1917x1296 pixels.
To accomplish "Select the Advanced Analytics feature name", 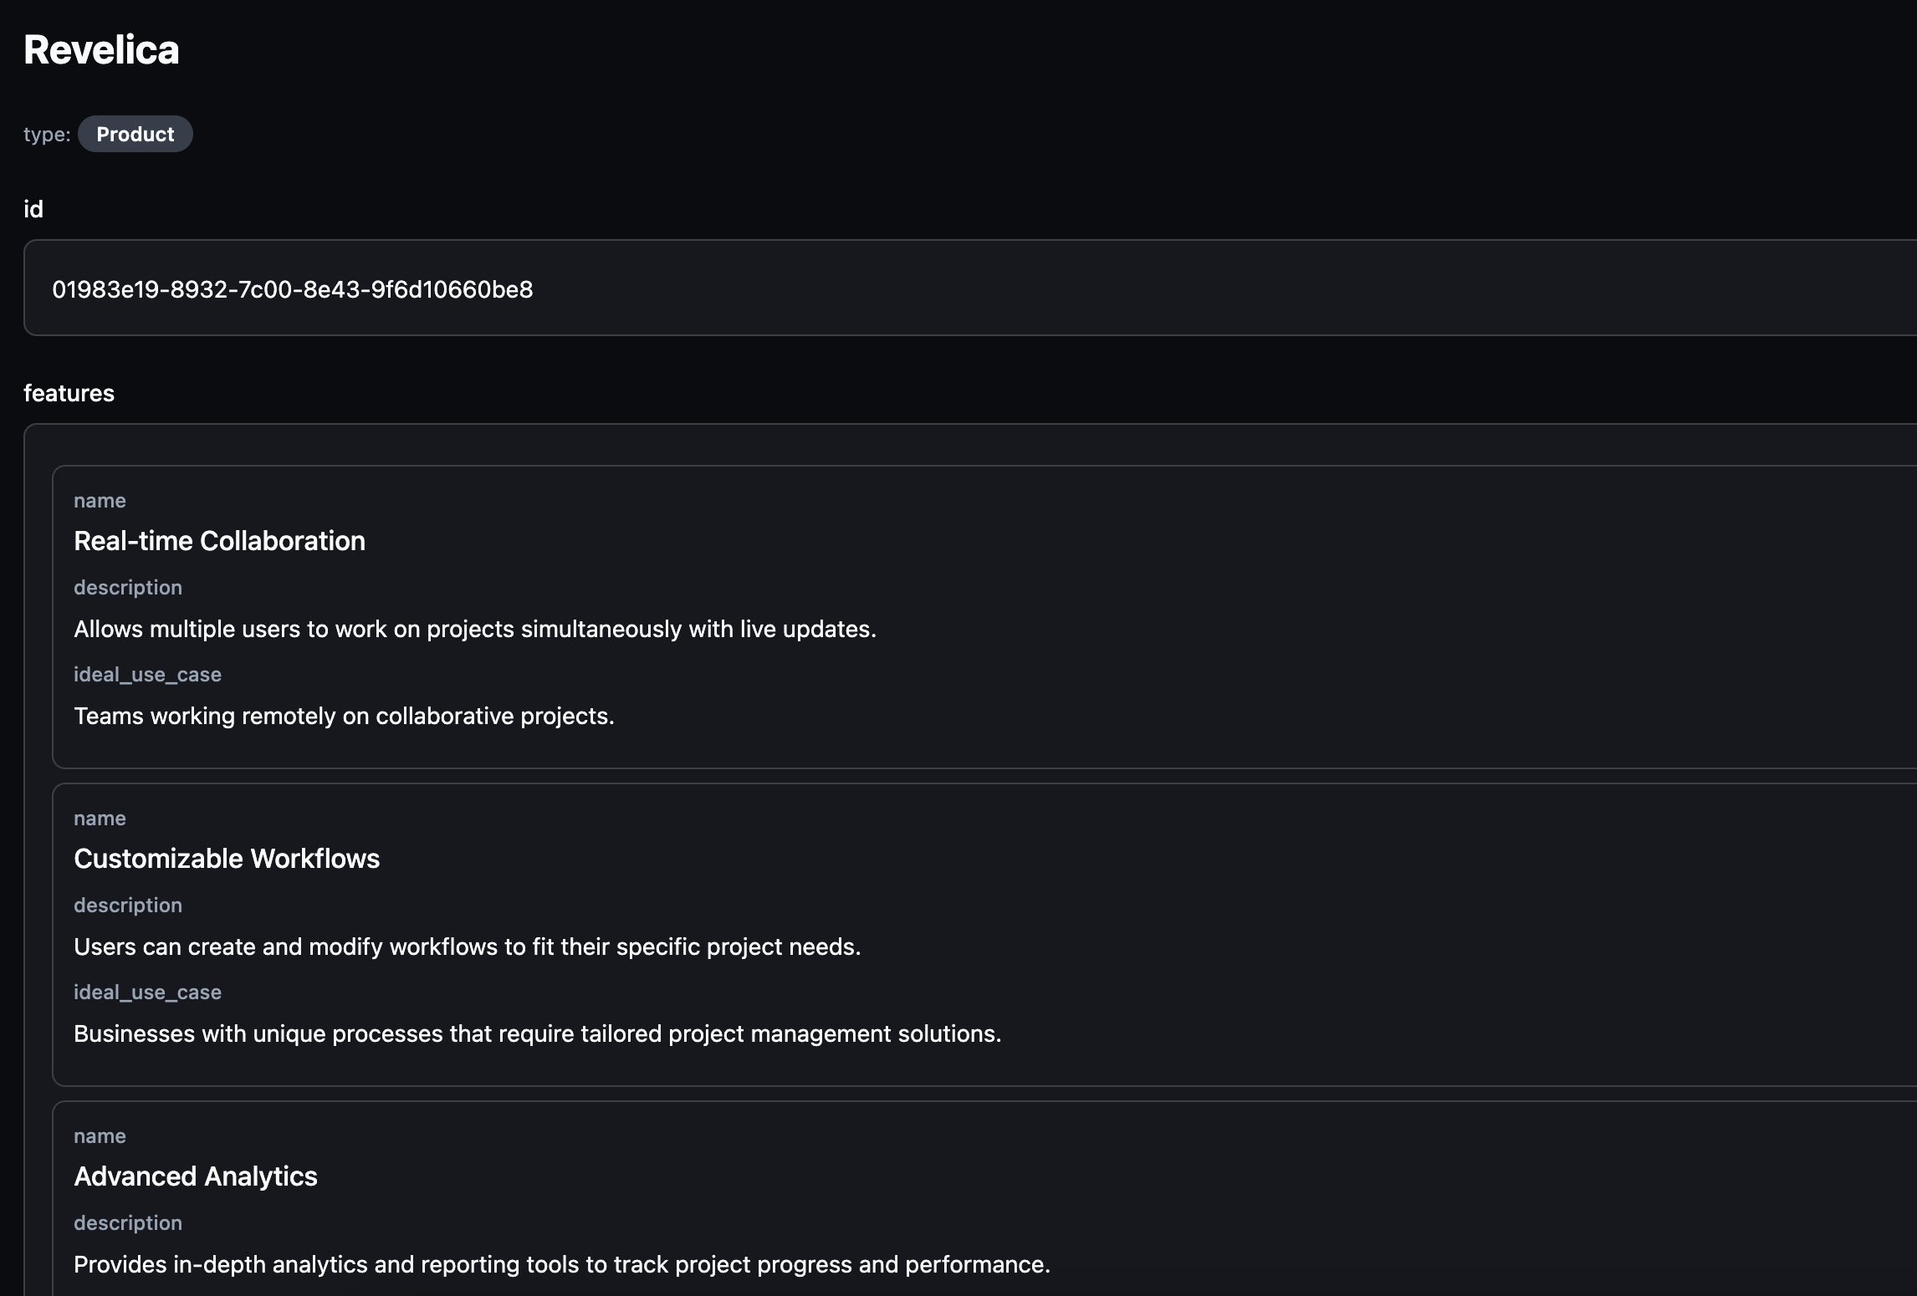I will [x=196, y=1176].
